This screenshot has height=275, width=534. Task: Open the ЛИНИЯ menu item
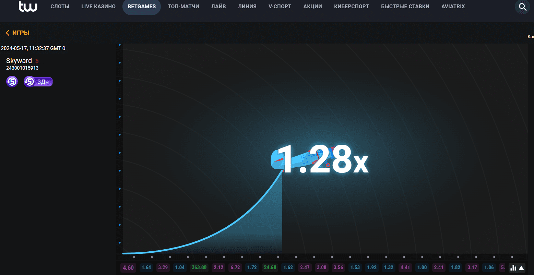[247, 7]
